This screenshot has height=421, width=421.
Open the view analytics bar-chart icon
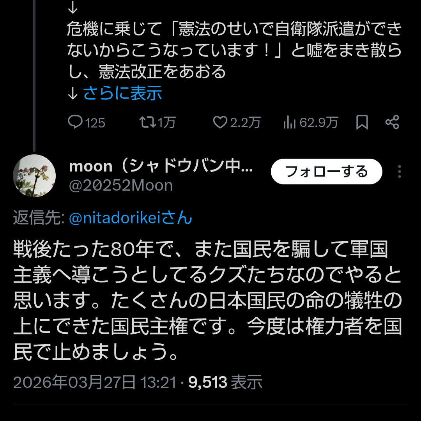coord(290,123)
